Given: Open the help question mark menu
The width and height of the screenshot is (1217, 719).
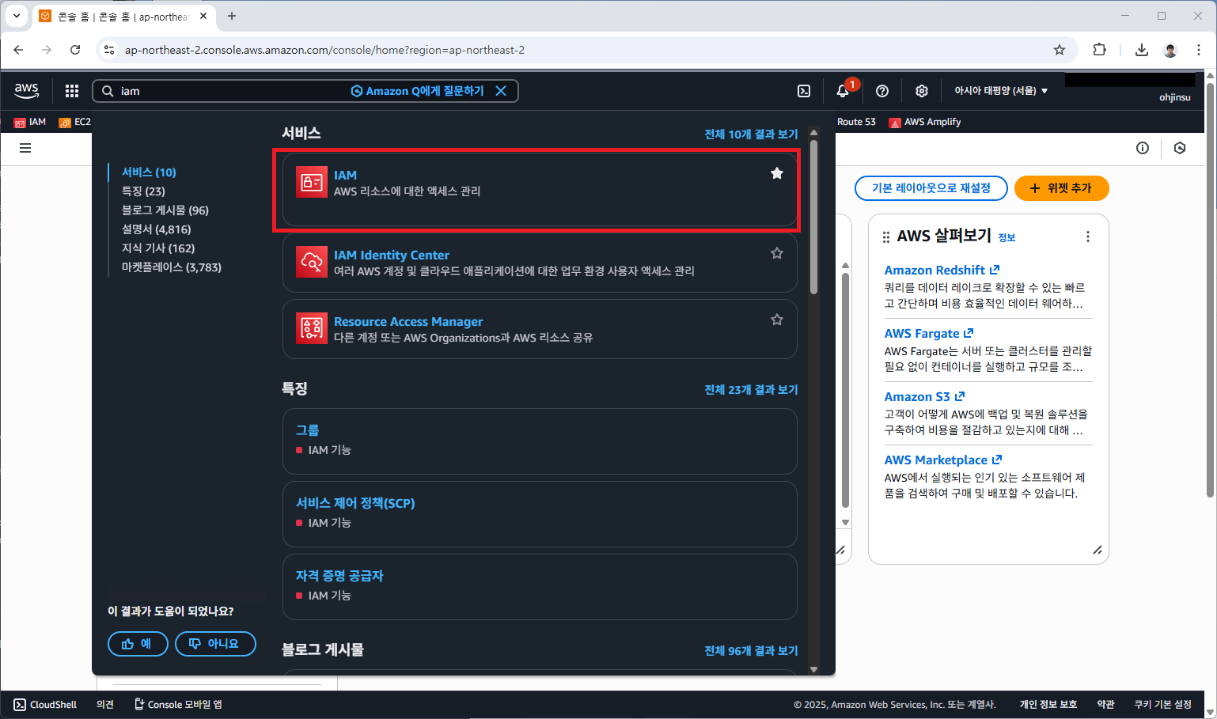Looking at the screenshot, I should tap(881, 90).
